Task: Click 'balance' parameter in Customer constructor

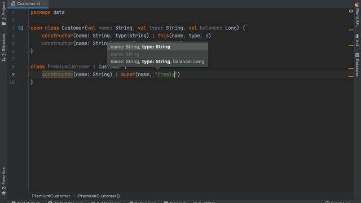Action: [210, 28]
